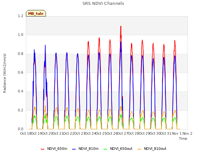Click the Oct 23 x-axis date label
Screen dimensions: 207x155
(80, 133)
